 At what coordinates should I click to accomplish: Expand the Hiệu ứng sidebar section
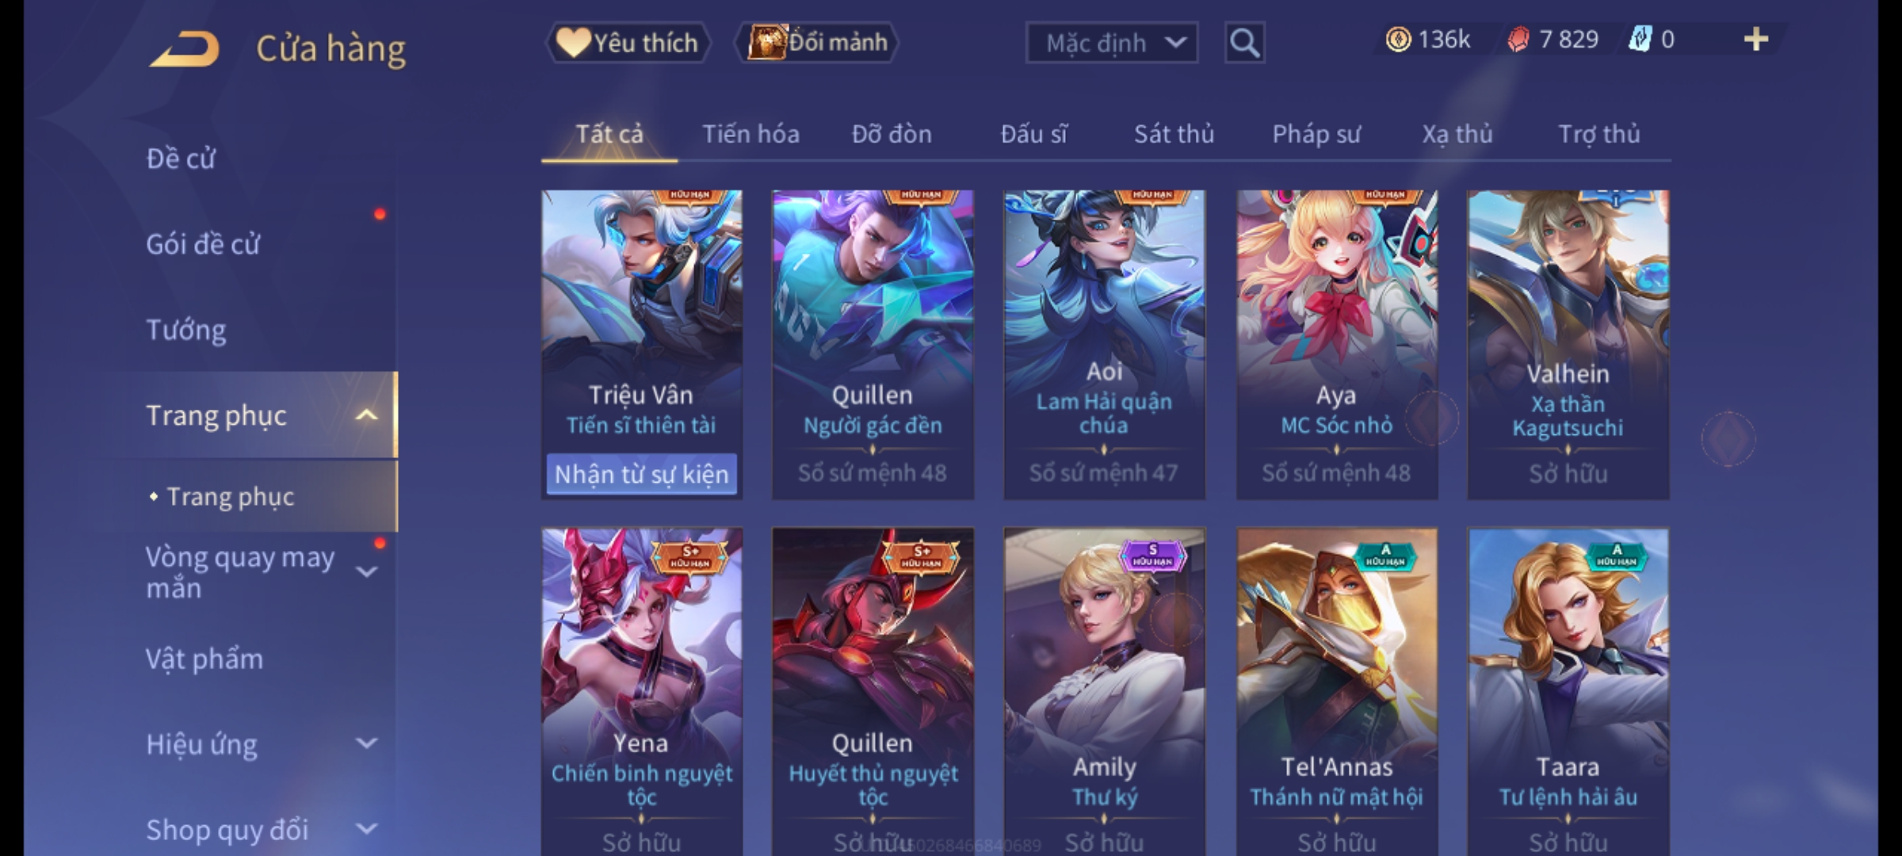coord(366,743)
